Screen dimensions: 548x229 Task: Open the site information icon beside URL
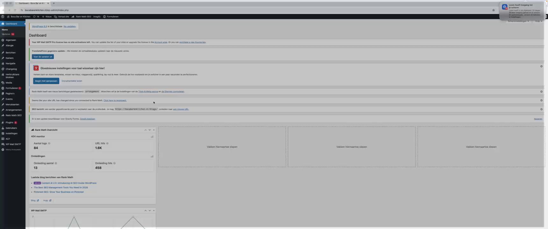[x=22, y=10]
